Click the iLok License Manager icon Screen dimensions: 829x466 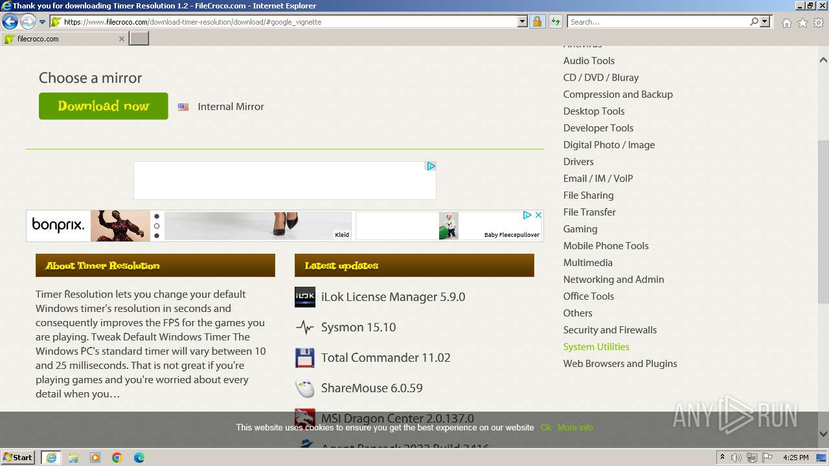pyautogui.click(x=305, y=297)
